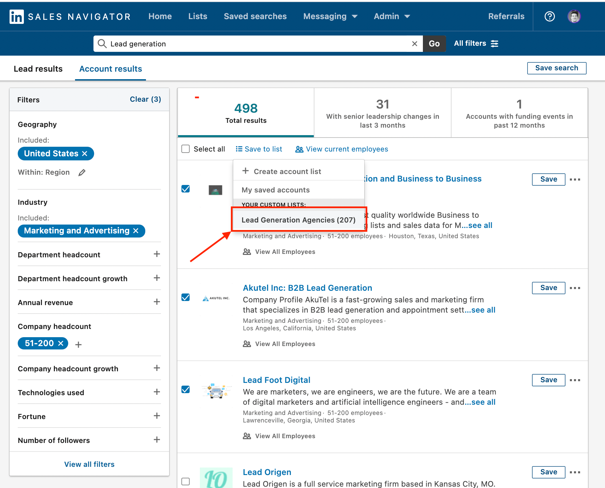
Task: Click the Save search button
Action: (x=557, y=68)
